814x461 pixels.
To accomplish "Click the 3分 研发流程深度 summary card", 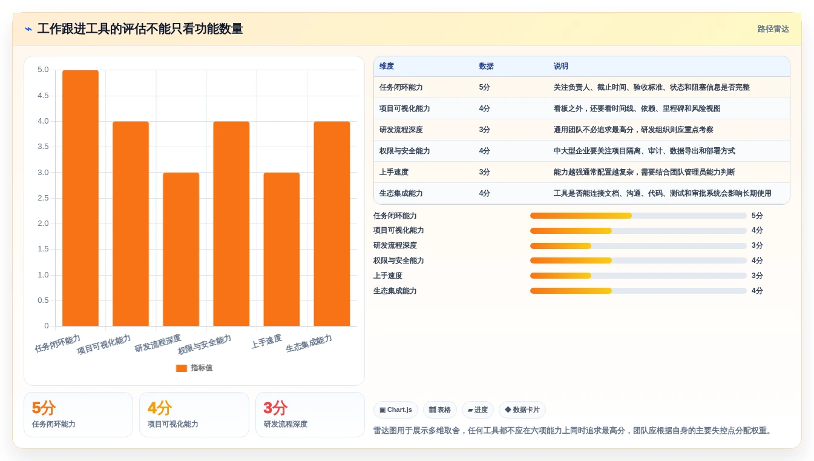I will pyautogui.click(x=310, y=414).
